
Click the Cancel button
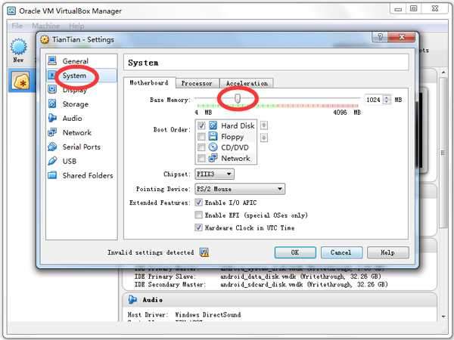pos(340,252)
